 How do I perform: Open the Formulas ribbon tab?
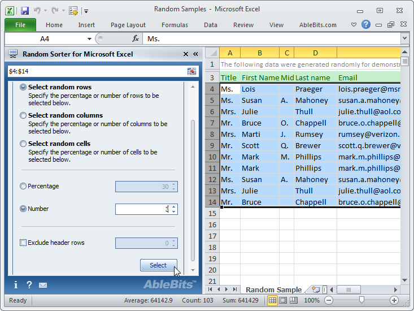[x=175, y=25]
